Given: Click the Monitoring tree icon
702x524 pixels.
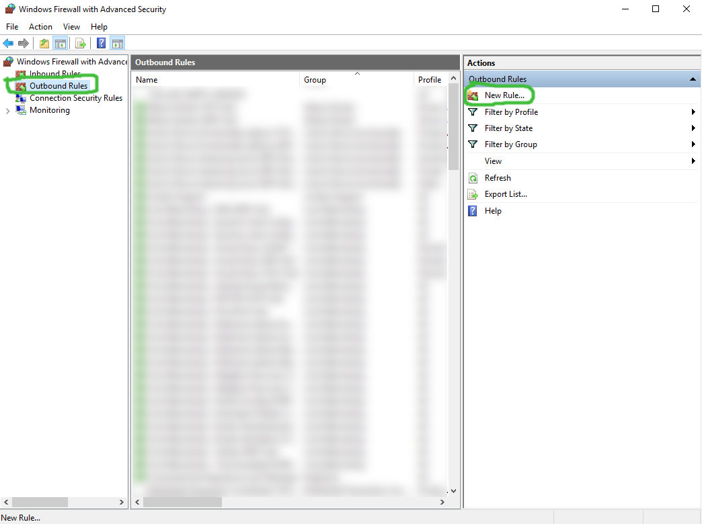Looking at the screenshot, I should [21, 110].
